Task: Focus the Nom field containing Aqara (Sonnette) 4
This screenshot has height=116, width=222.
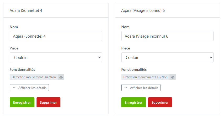Action: coord(56,36)
